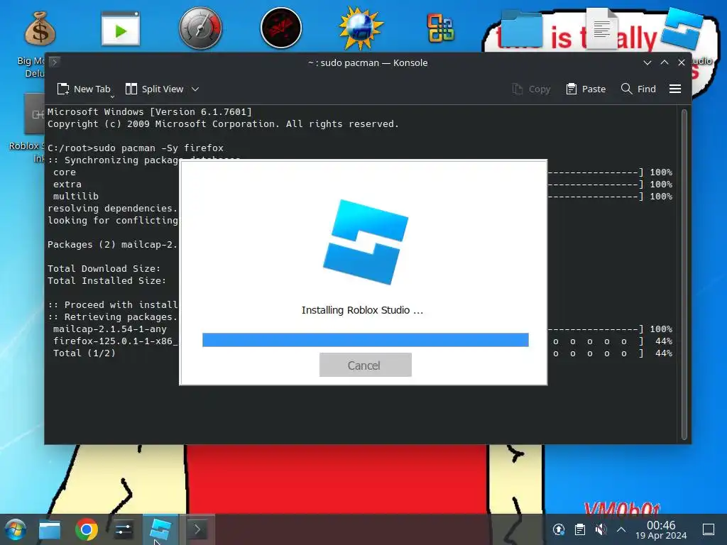
Task: Open the Konsole hamburger menu
Action: 675,89
